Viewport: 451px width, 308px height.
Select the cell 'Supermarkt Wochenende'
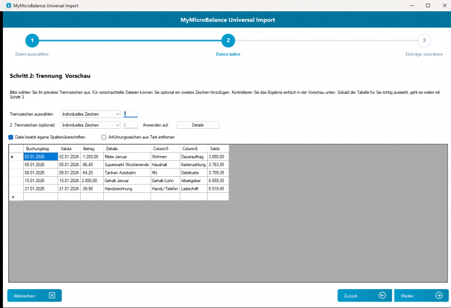coord(127,165)
